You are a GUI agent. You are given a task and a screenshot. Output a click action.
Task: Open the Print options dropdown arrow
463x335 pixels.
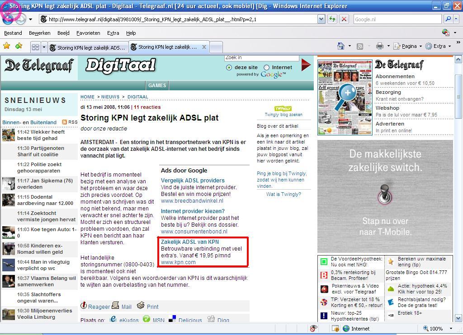pyautogui.click(x=388, y=46)
